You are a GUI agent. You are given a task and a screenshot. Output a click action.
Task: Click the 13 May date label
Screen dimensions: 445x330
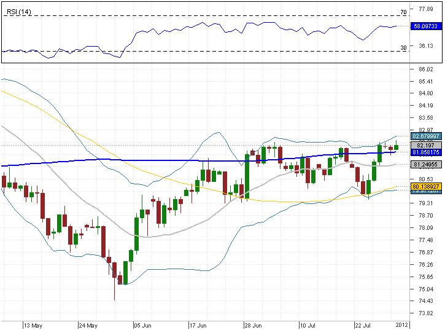(x=32, y=324)
